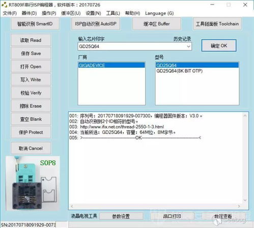Open the 缓冲区 Buffer panel
The height and width of the screenshot is (228, 254).
tap(157, 24)
